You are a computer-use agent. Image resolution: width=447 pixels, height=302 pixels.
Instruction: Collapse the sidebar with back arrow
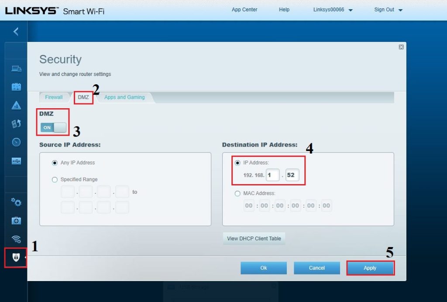coord(16,31)
